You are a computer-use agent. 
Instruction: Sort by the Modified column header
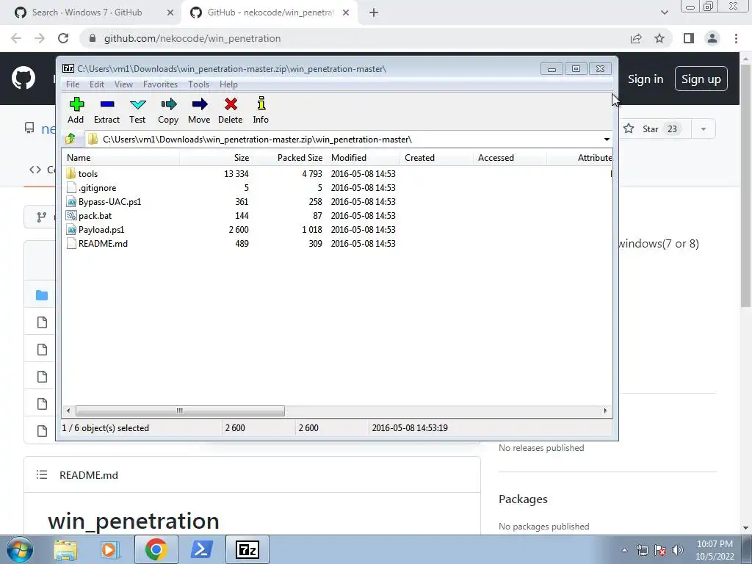click(363, 158)
